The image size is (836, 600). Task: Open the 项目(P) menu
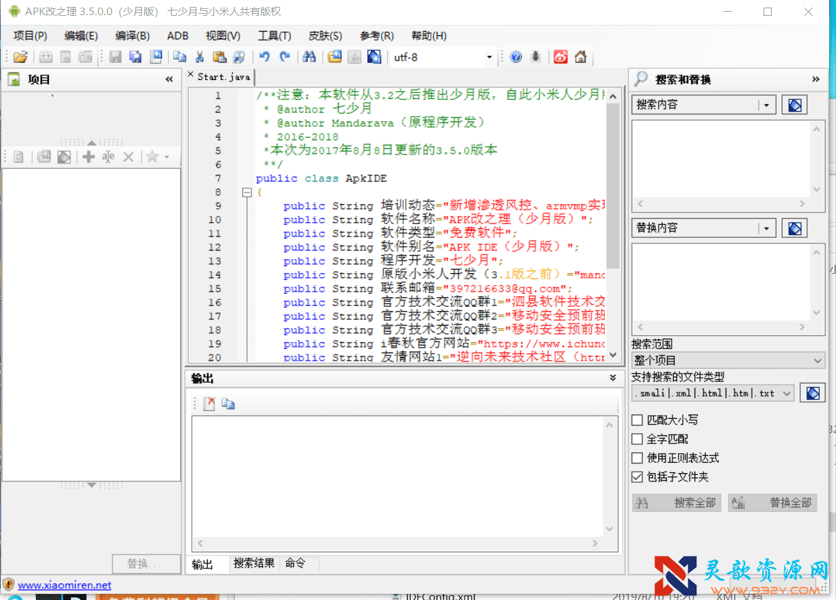click(x=30, y=36)
